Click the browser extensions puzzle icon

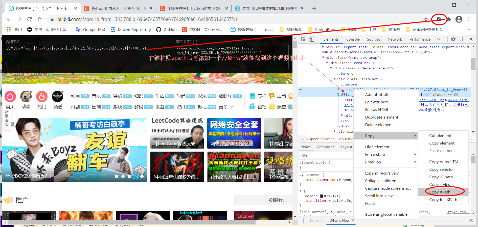449,19
